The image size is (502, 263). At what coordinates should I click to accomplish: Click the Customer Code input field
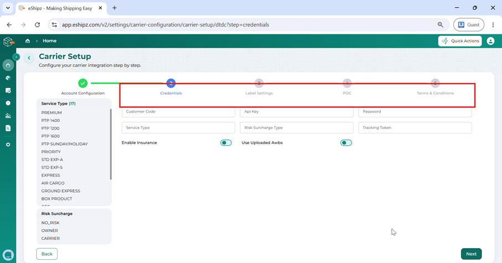(178, 111)
